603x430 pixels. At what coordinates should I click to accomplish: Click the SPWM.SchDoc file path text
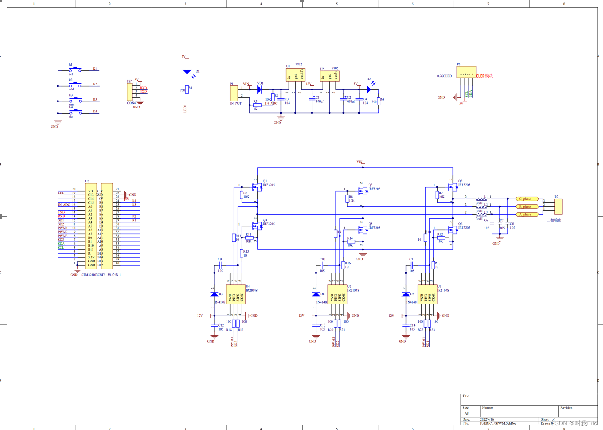coord(498,423)
